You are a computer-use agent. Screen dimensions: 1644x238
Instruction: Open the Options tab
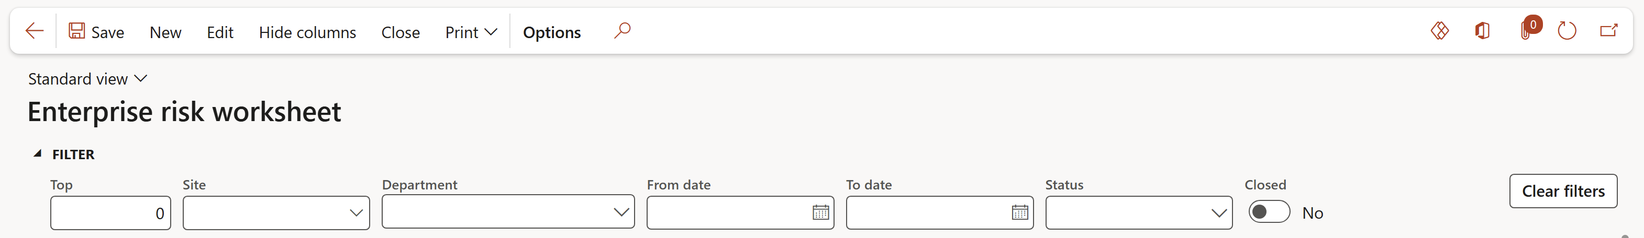tap(551, 32)
